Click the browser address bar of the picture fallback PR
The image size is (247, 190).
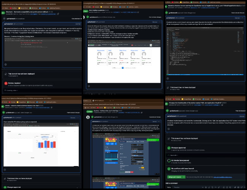click(41, 4)
